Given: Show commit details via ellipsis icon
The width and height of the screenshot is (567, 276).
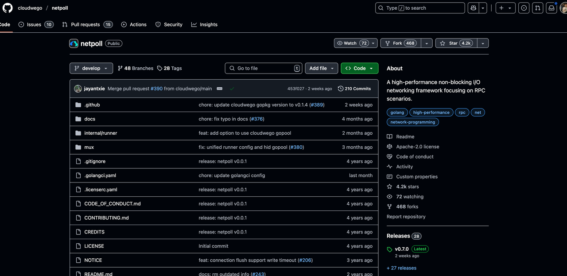Looking at the screenshot, I should [219, 89].
